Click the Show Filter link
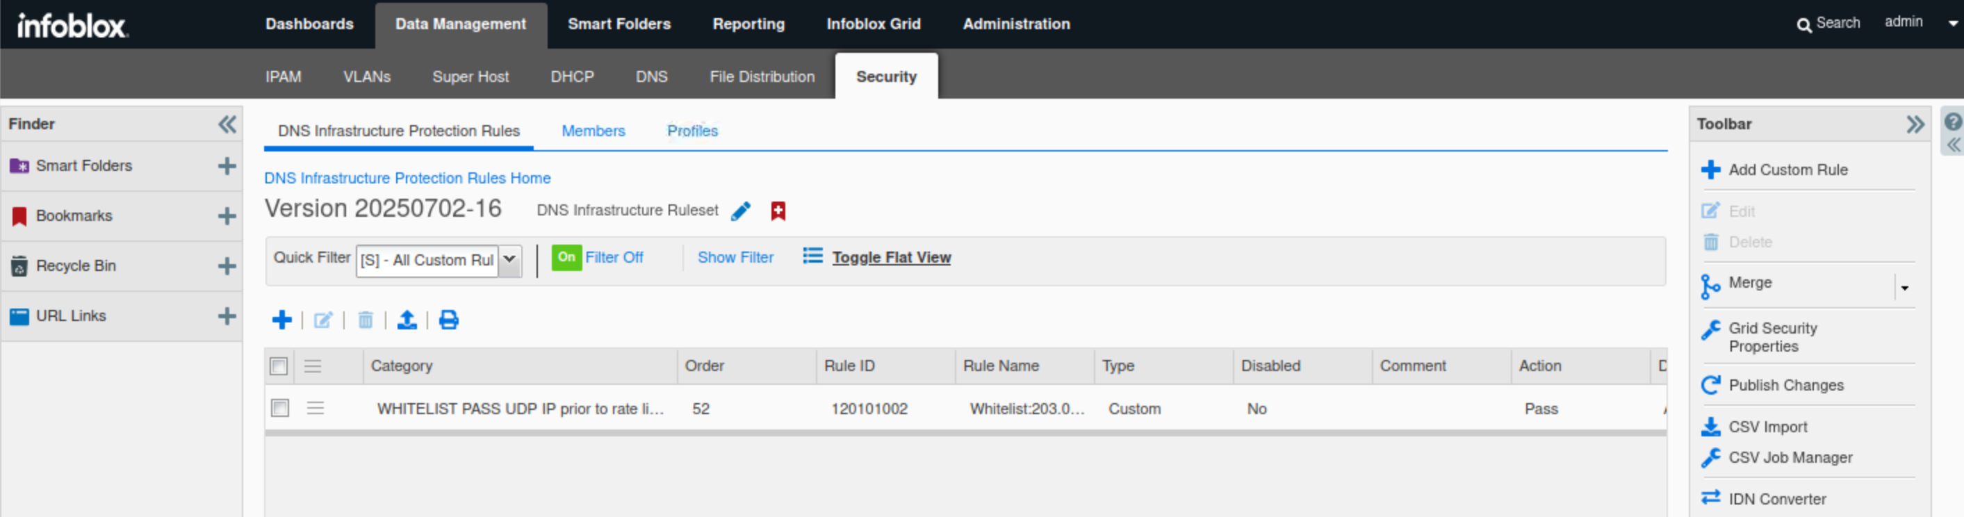This screenshot has height=517, width=1964. (x=736, y=258)
